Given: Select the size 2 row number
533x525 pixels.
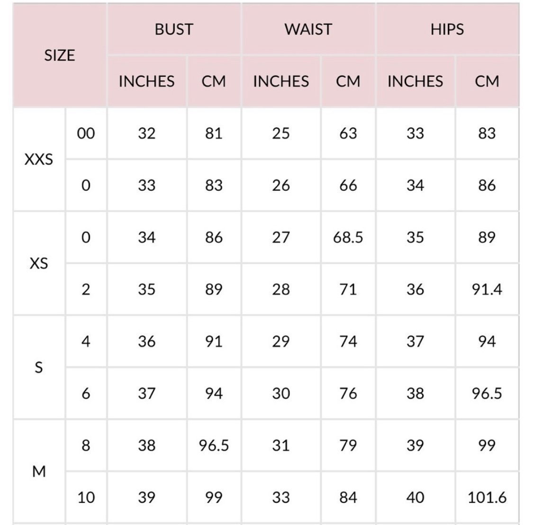Looking at the screenshot, I should pos(86,289).
